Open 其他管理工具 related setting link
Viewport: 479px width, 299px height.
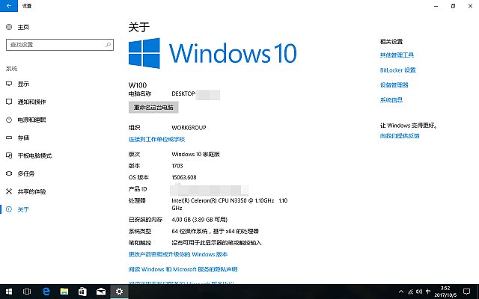pyautogui.click(x=397, y=55)
